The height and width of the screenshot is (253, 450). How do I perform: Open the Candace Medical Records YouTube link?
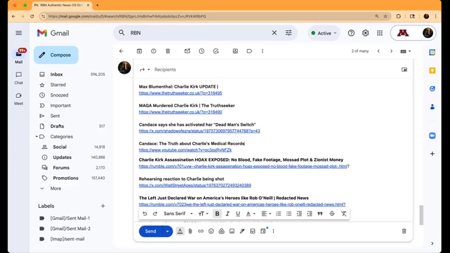[x=185, y=150]
